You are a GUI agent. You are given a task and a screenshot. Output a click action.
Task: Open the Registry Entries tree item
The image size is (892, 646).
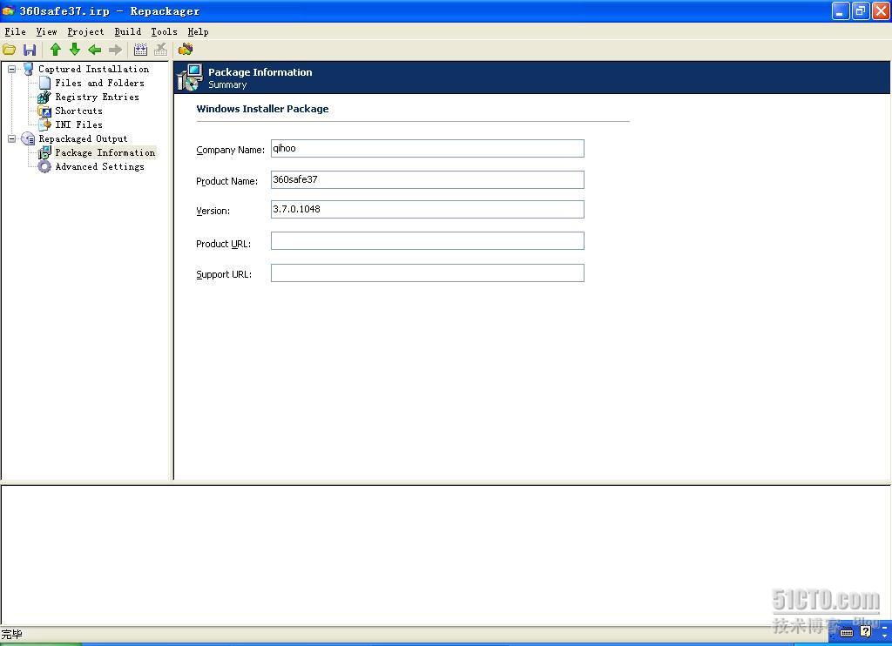[x=97, y=97]
